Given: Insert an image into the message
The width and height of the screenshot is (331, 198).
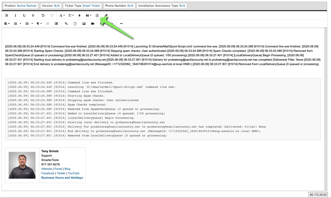Looking at the screenshot, I should click(x=84, y=24).
